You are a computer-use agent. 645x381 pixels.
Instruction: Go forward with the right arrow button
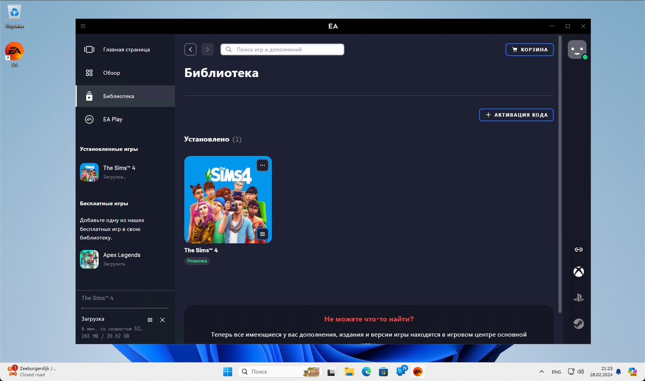(208, 49)
